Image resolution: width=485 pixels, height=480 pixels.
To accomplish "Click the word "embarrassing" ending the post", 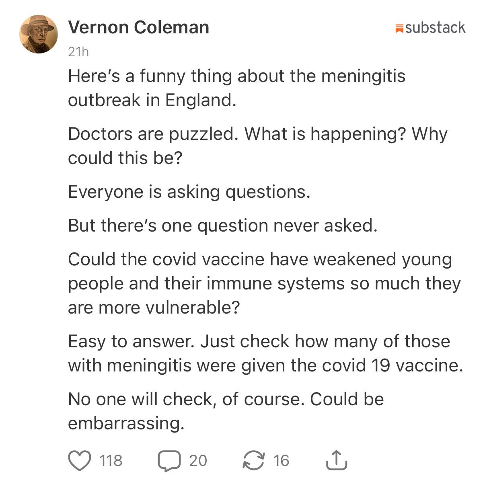I will [126, 423].
